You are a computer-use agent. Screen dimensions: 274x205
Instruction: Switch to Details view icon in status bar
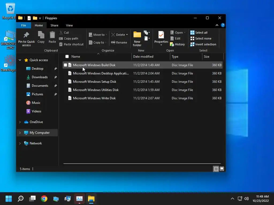point(216,169)
